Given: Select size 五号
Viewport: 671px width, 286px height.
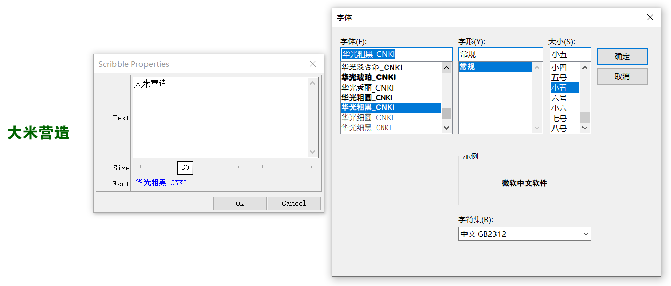Looking at the screenshot, I should (x=565, y=77).
